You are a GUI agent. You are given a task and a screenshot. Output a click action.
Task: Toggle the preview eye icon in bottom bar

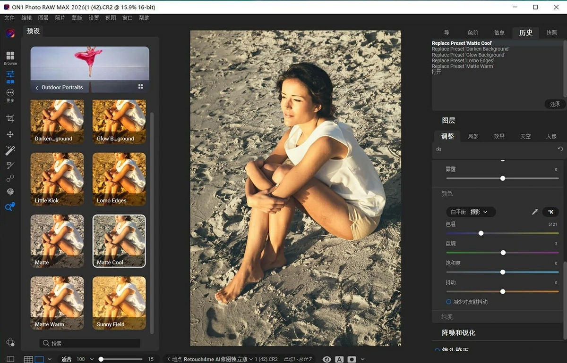pyautogui.click(x=326, y=359)
